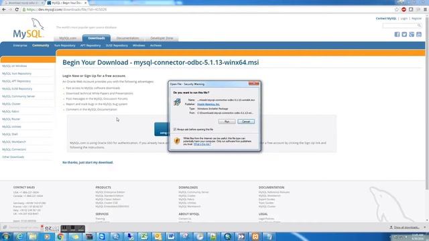
Task: Open the Windows Start button
Action: tap(5, 236)
